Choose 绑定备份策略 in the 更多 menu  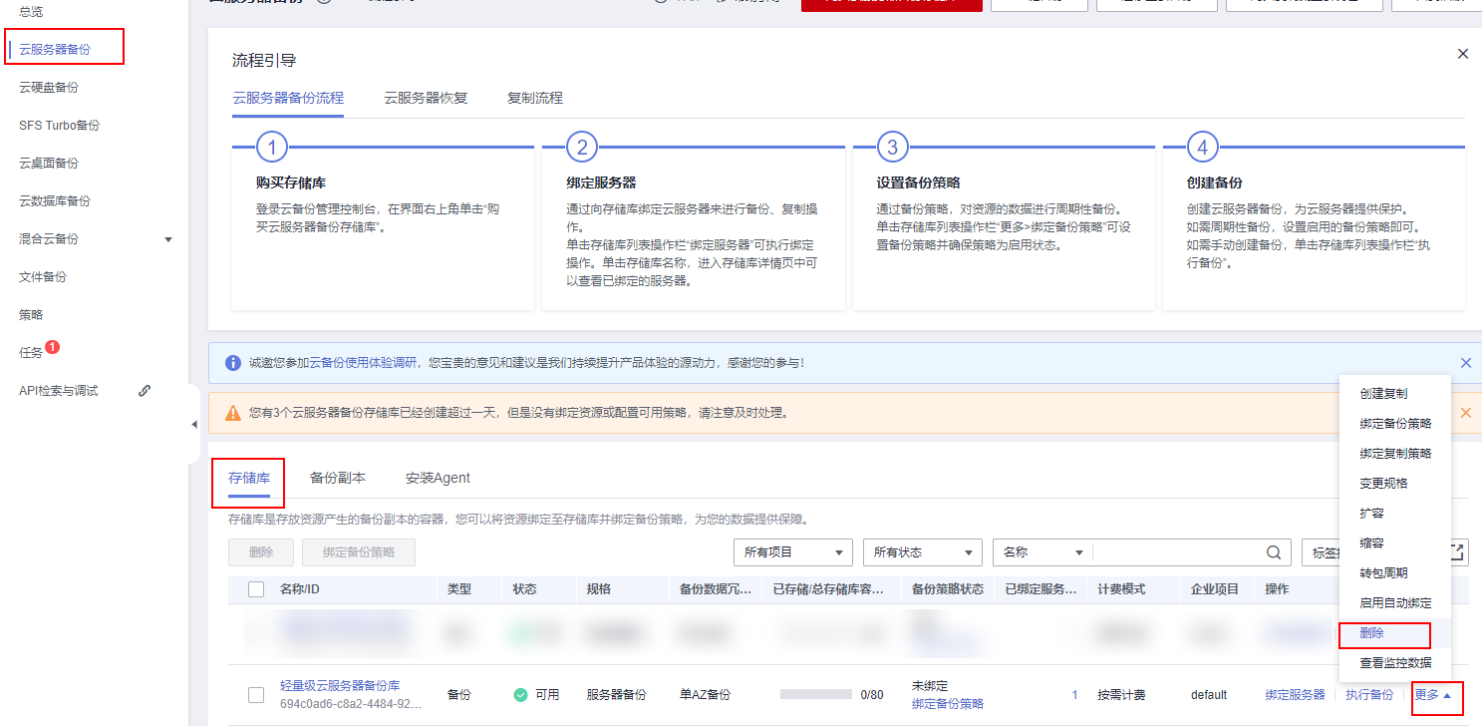pyautogui.click(x=1395, y=424)
